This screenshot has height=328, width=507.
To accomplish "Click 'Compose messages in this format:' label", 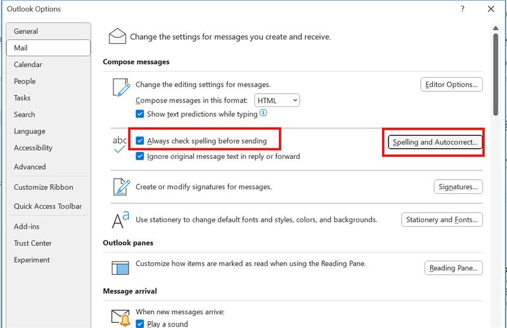I will [191, 101].
